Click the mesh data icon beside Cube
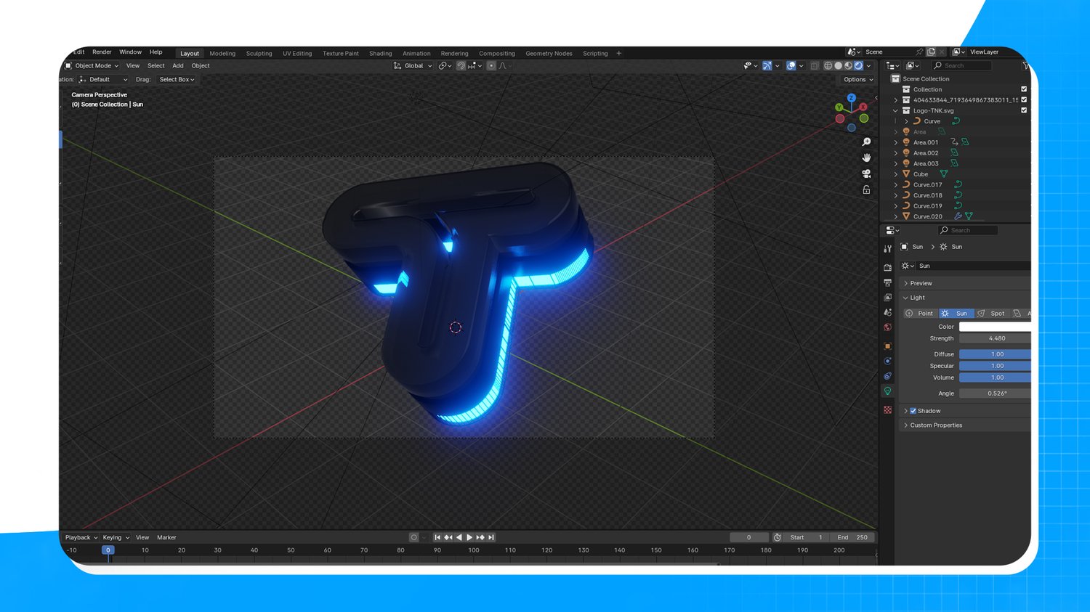1090x612 pixels. coord(943,174)
